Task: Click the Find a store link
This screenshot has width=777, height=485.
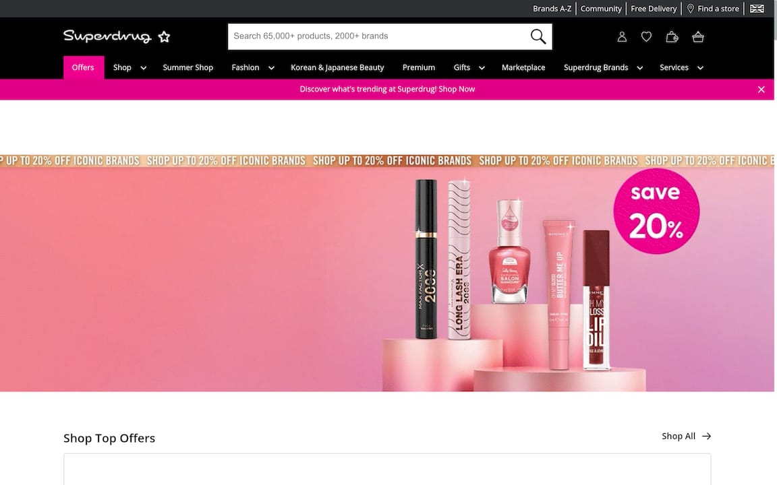Action: point(718,8)
